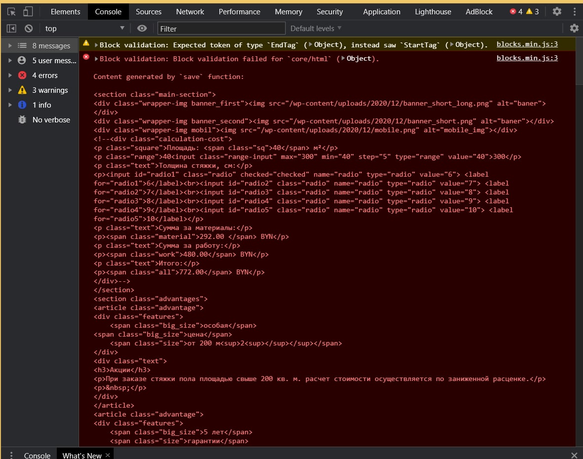Expand the 4 errors group
Image resolution: width=583 pixels, height=459 pixels.
point(10,76)
